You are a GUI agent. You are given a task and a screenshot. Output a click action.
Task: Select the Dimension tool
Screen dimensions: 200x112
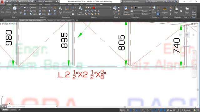tap(67, 10)
